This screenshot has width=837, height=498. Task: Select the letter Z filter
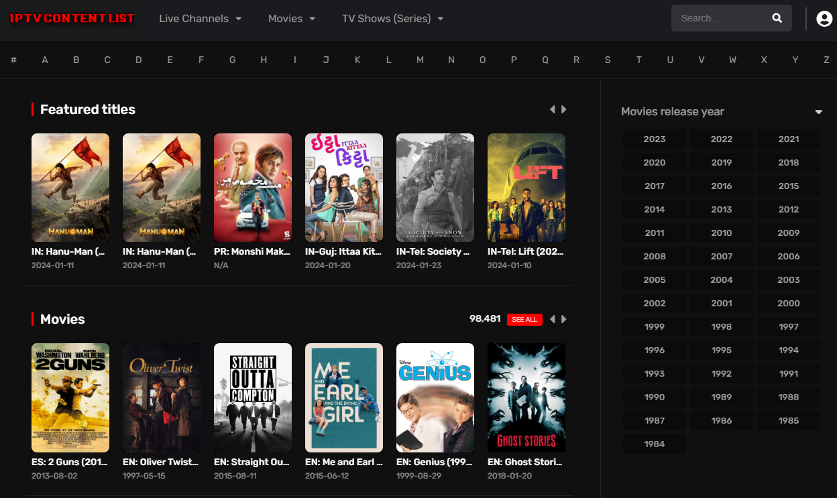(x=826, y=60)
